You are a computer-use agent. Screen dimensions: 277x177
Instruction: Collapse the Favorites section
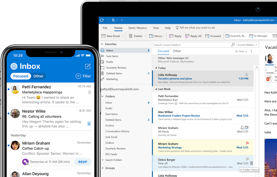tap(102, 44)
